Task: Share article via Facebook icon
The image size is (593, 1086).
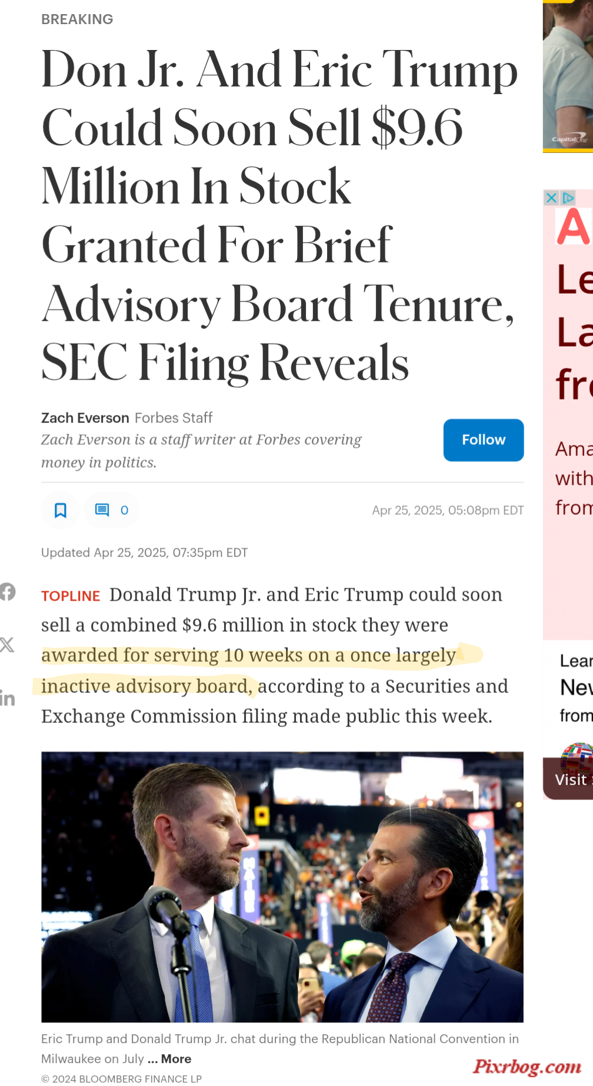Action: pyautogui.click(x=7, y=591)
